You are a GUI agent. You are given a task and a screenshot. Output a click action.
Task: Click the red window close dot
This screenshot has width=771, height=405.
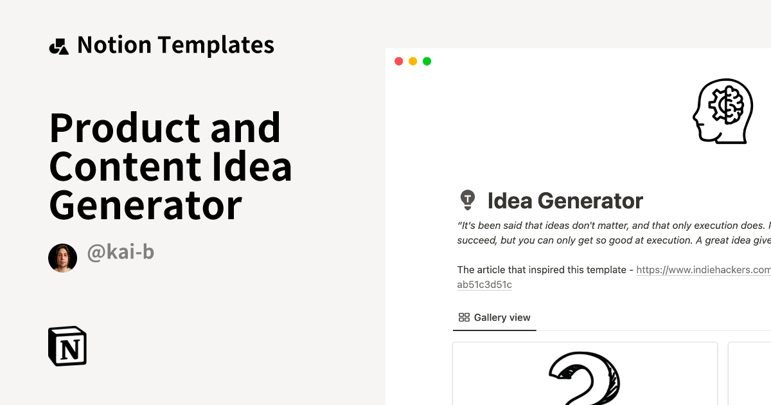coord(398,62)
